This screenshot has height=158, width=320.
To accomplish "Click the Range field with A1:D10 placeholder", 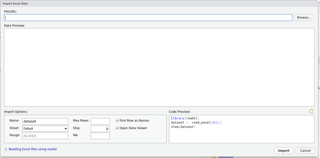I will (x=45, y=136).
